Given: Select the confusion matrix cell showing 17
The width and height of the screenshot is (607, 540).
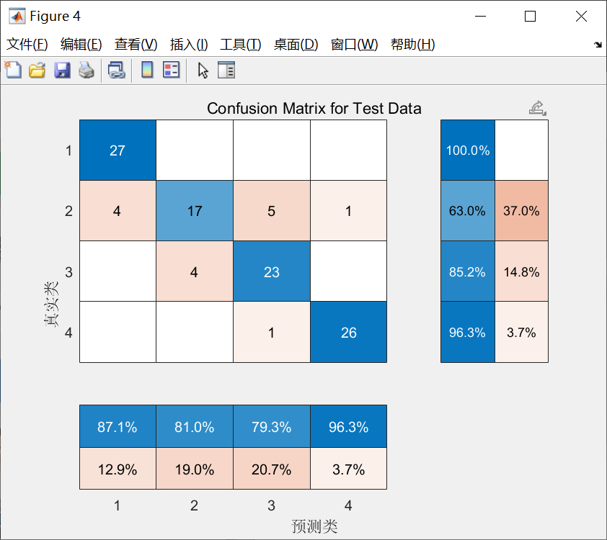Looking at the screenshot, I should [x=195, y=211].
